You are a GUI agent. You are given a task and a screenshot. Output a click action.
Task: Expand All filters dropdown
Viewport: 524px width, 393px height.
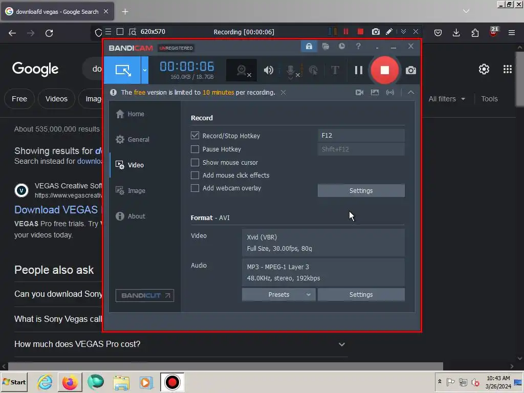point(447,99)
